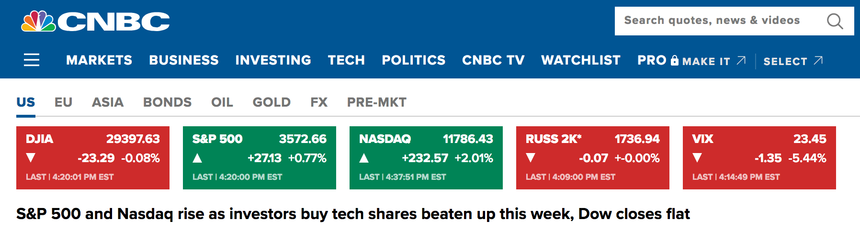The image size is (860, 242).
Task: Click the search magnifier icon
Action: 835,21
